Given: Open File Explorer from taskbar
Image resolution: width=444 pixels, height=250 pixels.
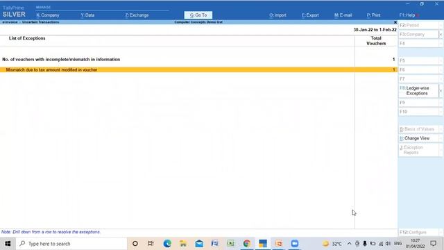Looking at the screenshot, I should point(183,244).
